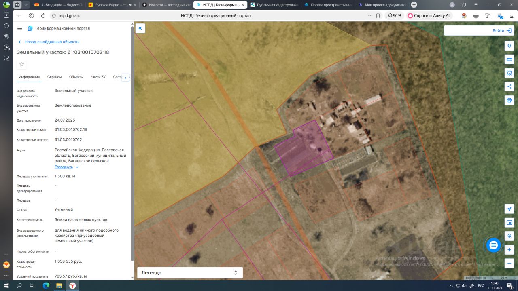The height and width of the screenshot is (291, 518).
Task: Click cadastral quarter 61:03:0010702 value
Action: pyautogui.click(x=68, y=139)
